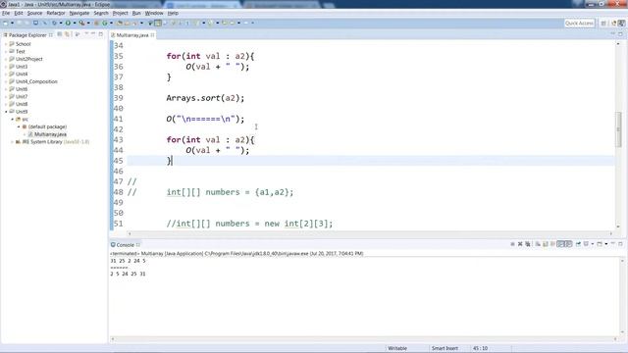Open the Search menu

tap(101, 13)
